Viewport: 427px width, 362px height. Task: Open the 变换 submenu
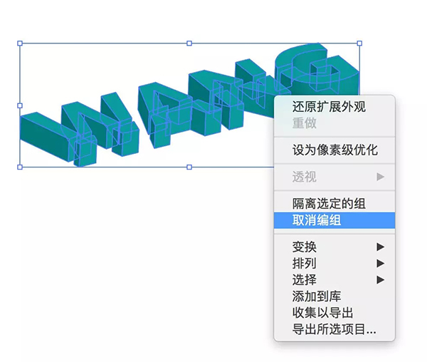(x=334, y=247)
